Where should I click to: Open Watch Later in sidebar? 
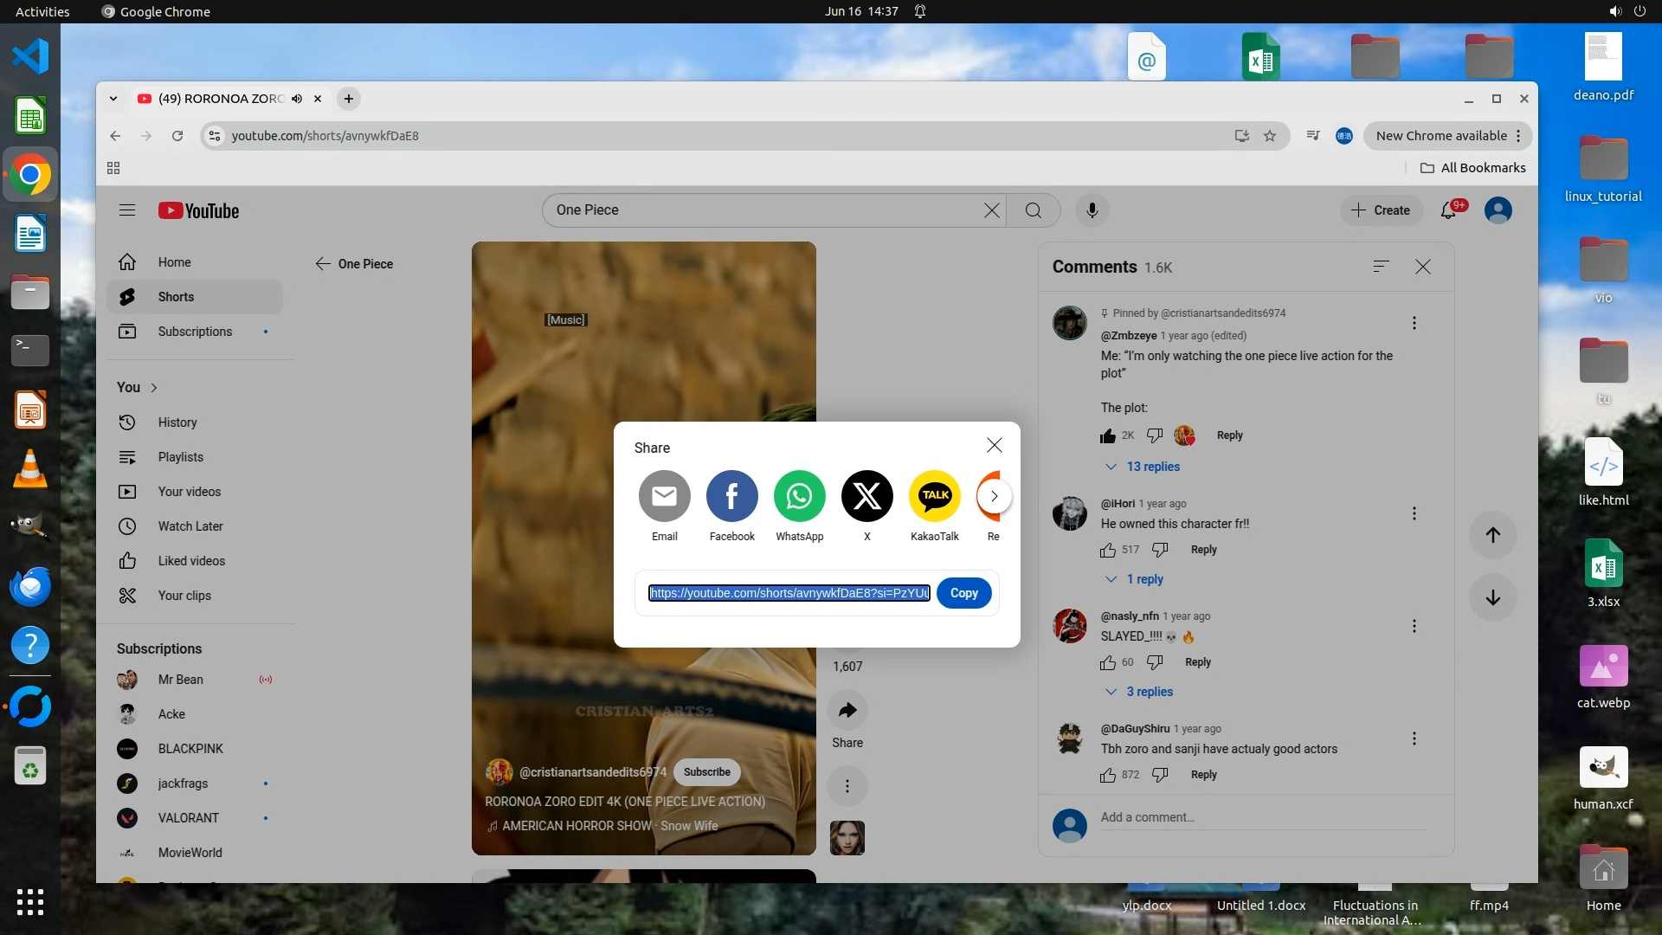coord(190,526)
